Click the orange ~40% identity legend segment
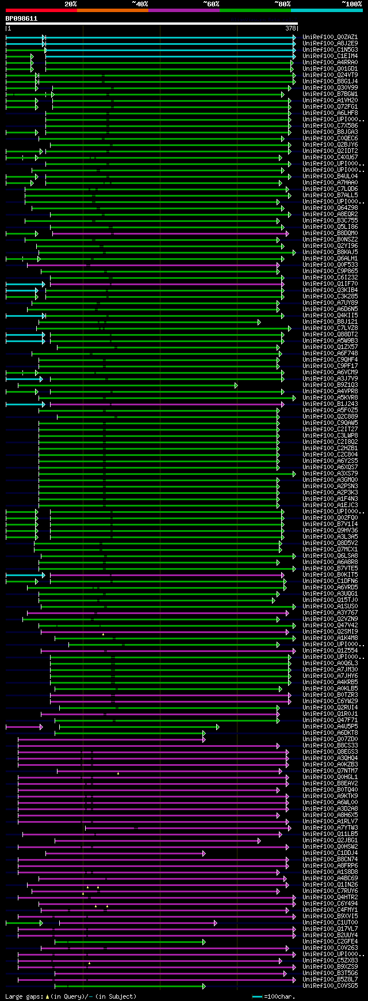 point(113,10)
